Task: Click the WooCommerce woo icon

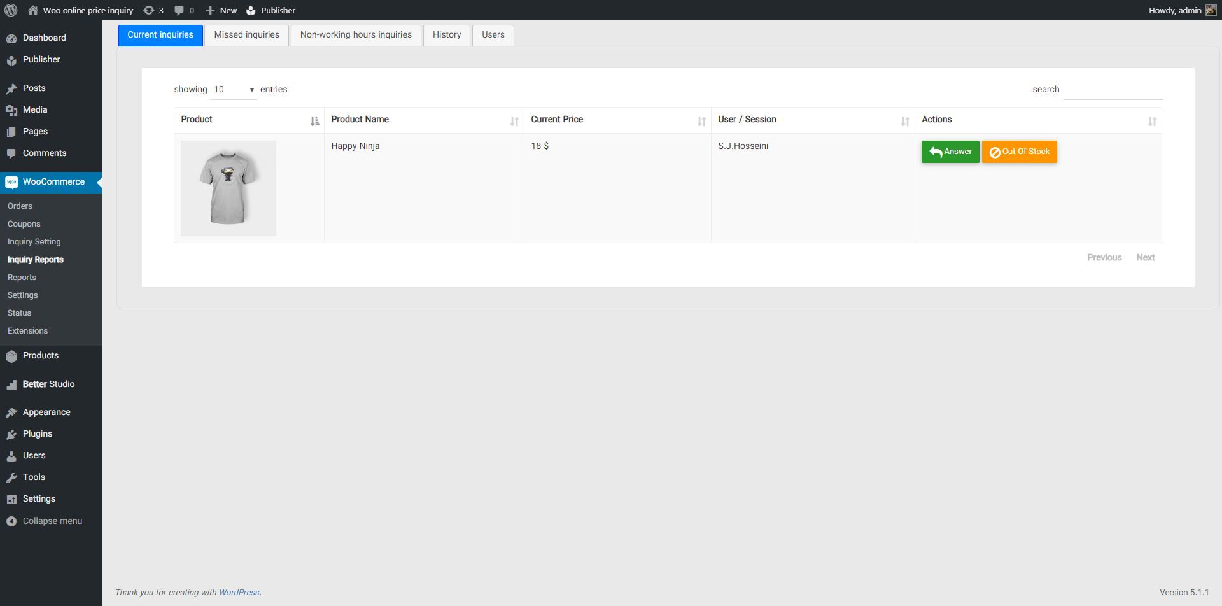Action: (11, 182)
